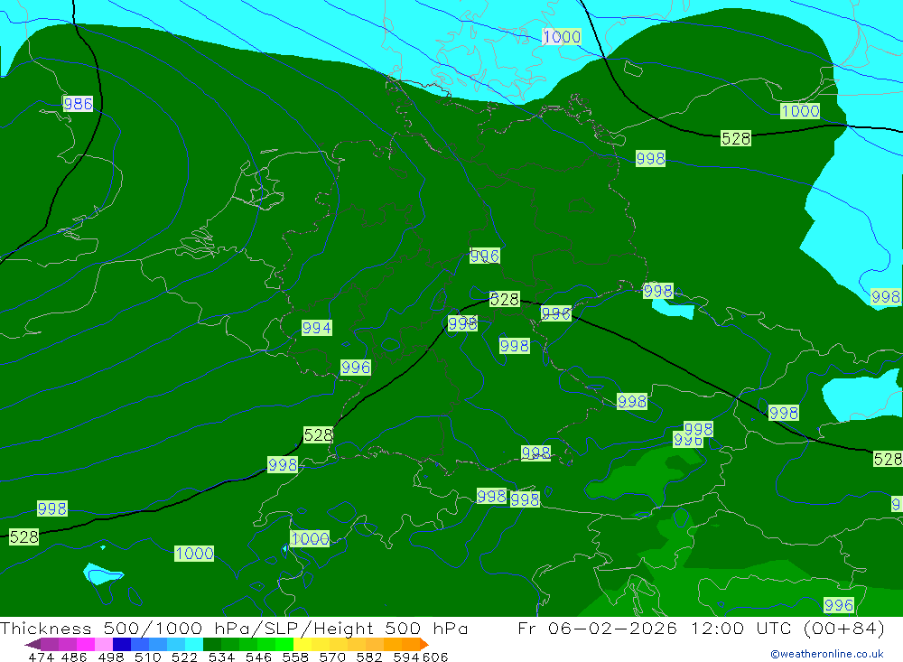Click the orange arrow tip ending the legend
Image resolution: width=903 pixels, height=662 pixels.
tap(424, 644)
